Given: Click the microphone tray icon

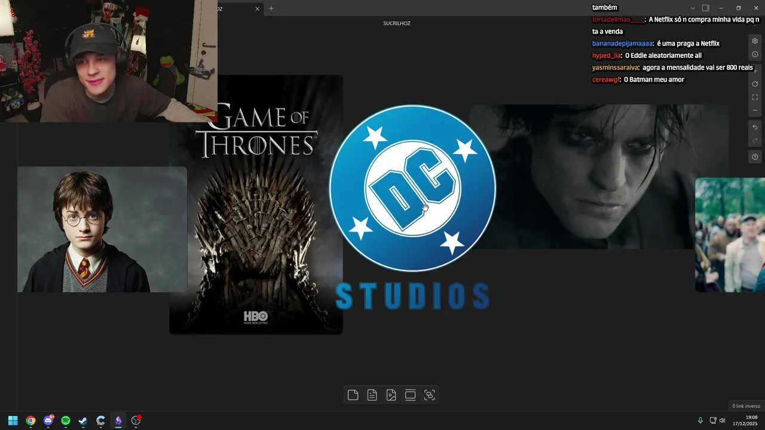Looking at the screenshot, I should coord(700,420).
